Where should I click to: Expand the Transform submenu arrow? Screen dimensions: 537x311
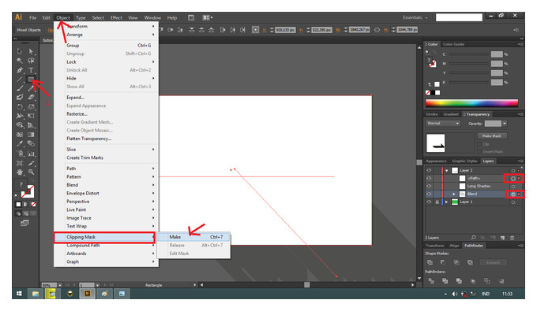pyautogui.click(x=153, y=26)
